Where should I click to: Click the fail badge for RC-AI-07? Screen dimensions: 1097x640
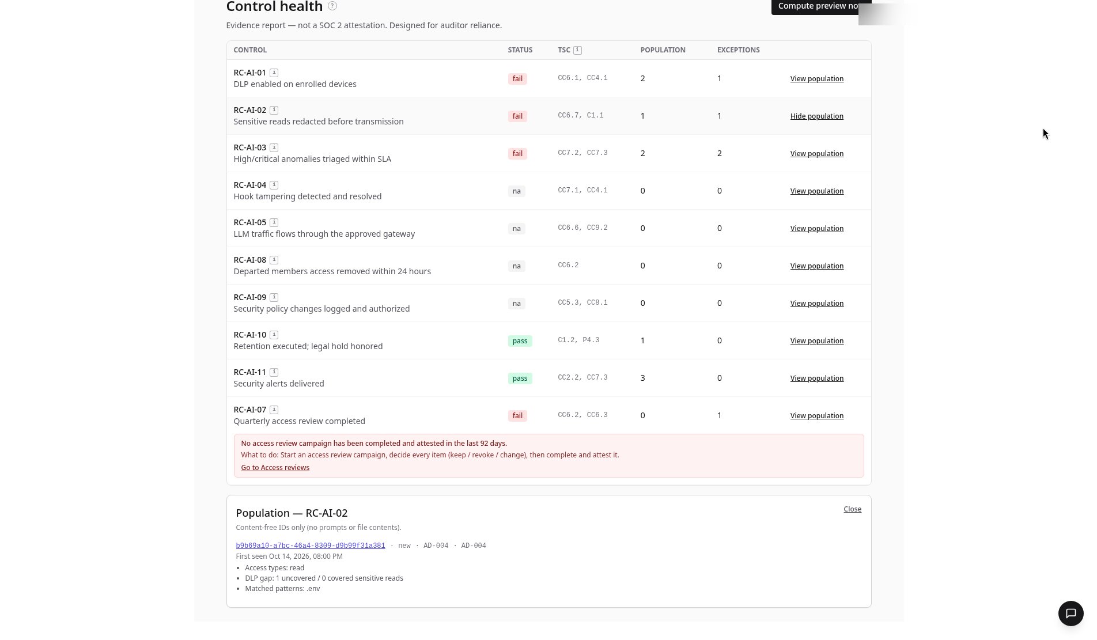click(x=517, y=416)
